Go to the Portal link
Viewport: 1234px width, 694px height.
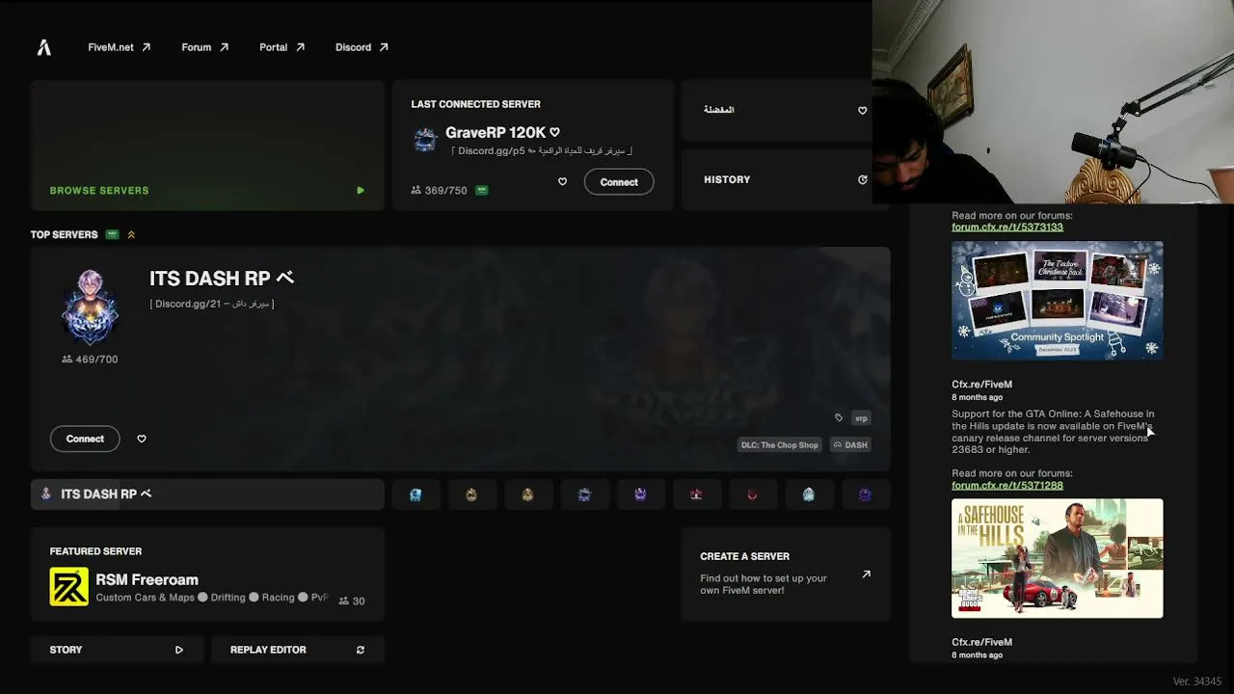[282, 47]
